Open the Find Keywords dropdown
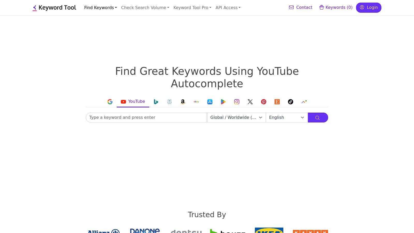The width and height of the screenshot is (414, 233). click(x=100, y=8)
